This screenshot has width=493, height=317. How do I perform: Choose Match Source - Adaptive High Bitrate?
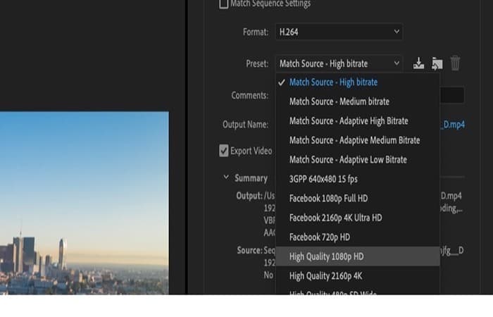[x=358, y=121]
